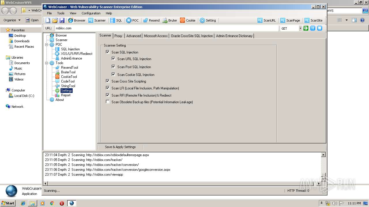Select Scanner in the tree
The width and height of the screenshot is (369, 207).
61,40
